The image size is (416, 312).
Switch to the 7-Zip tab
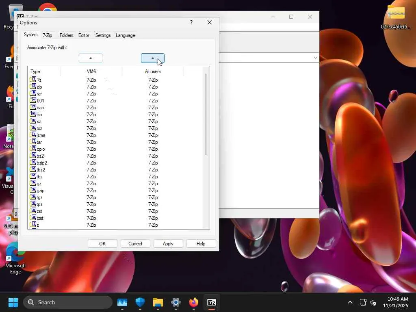(x=48, y=35)
